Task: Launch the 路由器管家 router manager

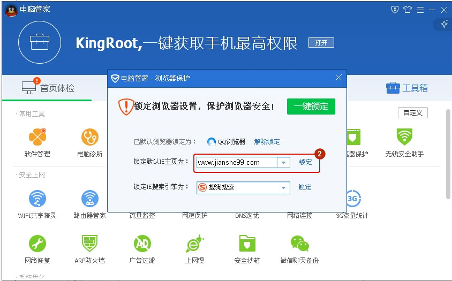Action: (89, 199)
